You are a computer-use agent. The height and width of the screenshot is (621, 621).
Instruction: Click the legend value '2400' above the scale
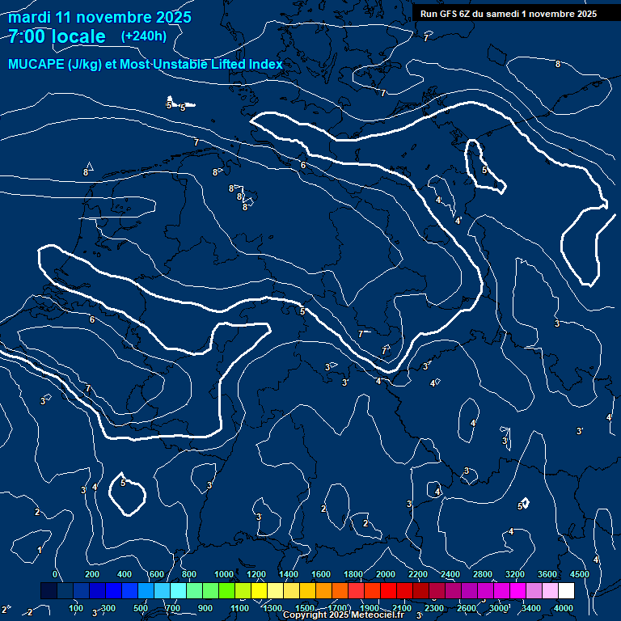(450, 574)
